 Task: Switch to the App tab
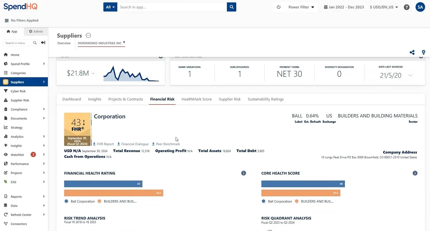(x=12, y=32)
